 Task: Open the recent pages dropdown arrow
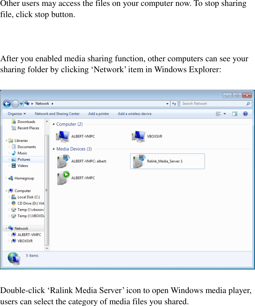click(x=21, y=104)
